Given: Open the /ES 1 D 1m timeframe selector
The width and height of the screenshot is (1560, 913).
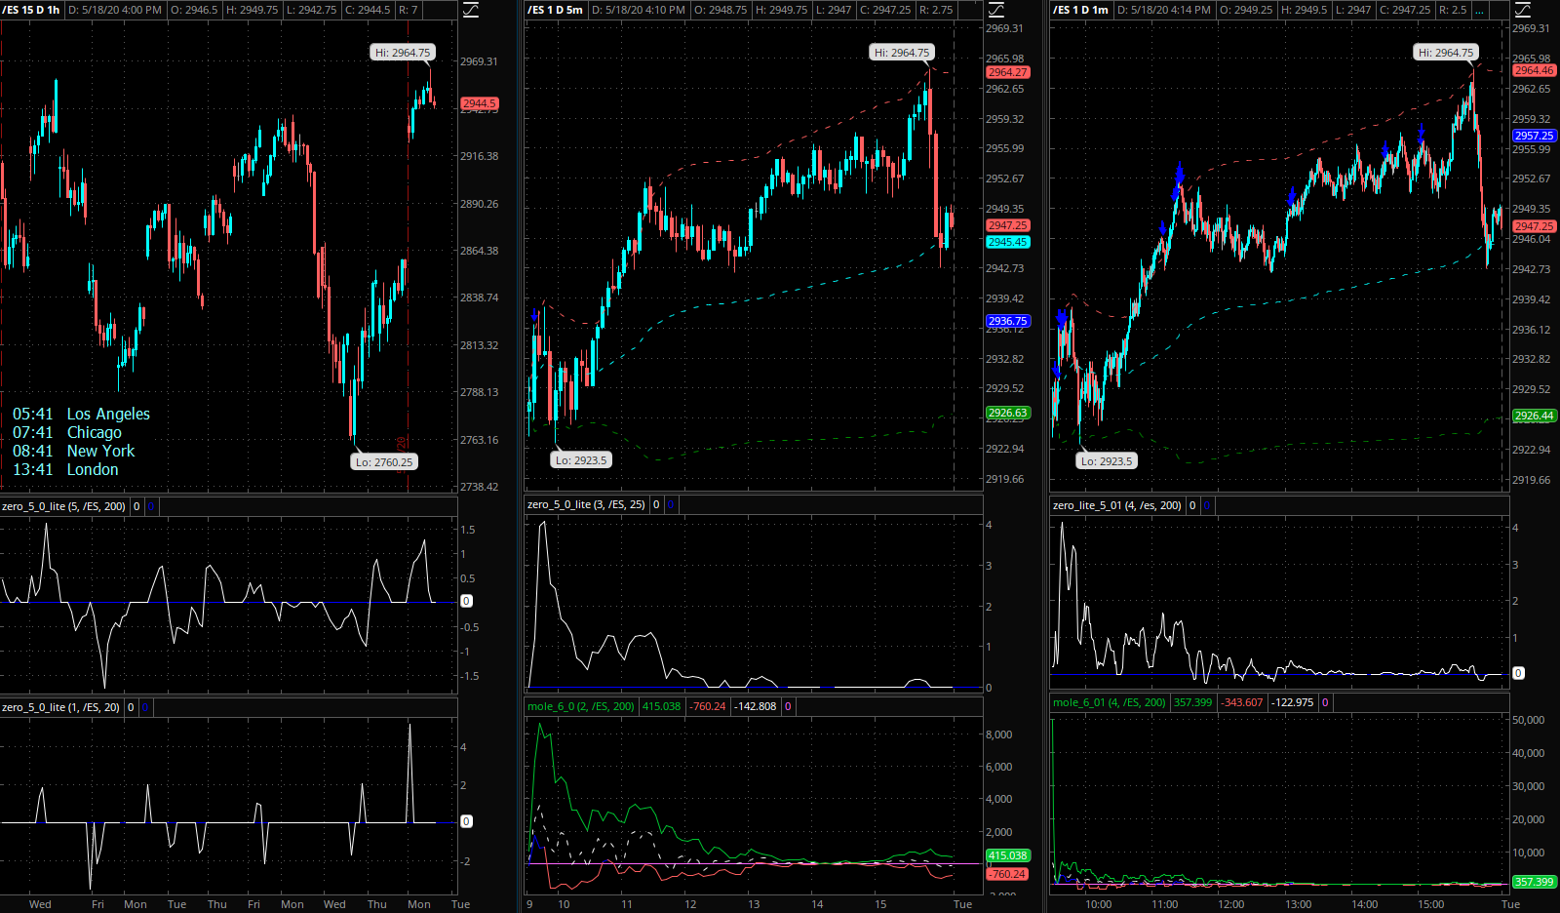Looking at the screenshot, I should pyautogui.click(x=1081, y=10).
